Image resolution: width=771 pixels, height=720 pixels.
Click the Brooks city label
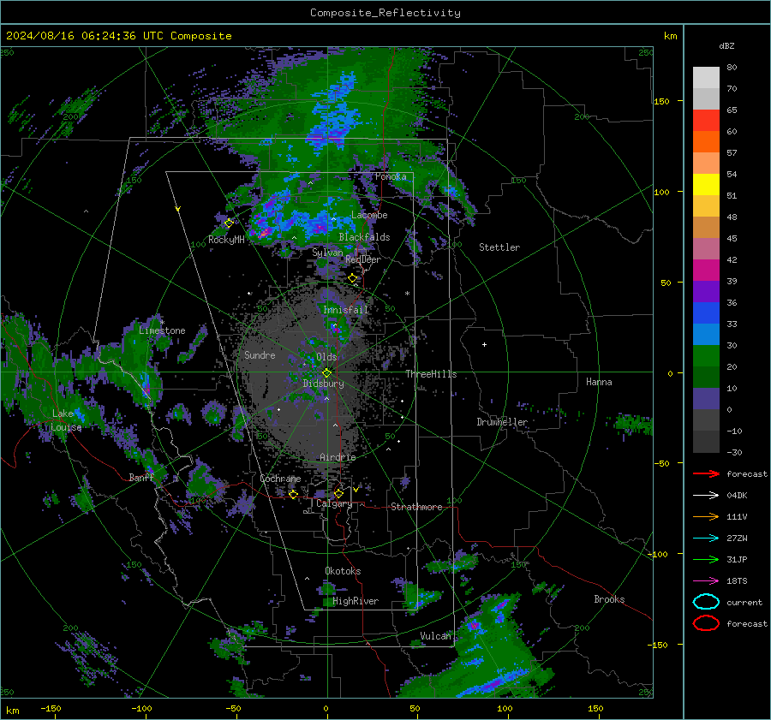point(609,599)
